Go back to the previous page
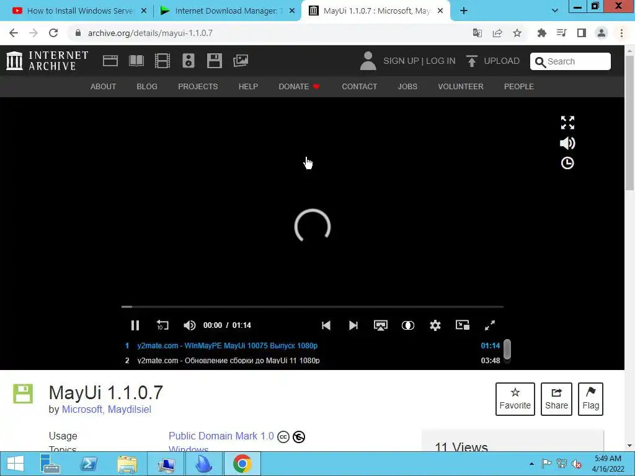The height and width of the screenshot is (476, 635). 14,33
